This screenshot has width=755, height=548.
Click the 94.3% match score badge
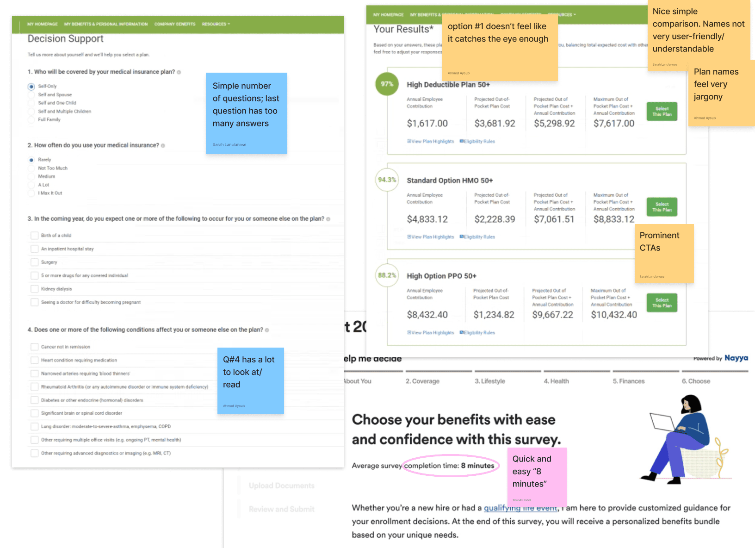(x=387, y=180)
